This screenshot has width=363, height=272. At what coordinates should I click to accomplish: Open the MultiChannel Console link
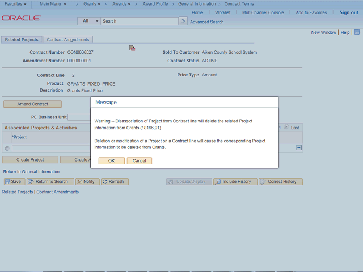263,12
